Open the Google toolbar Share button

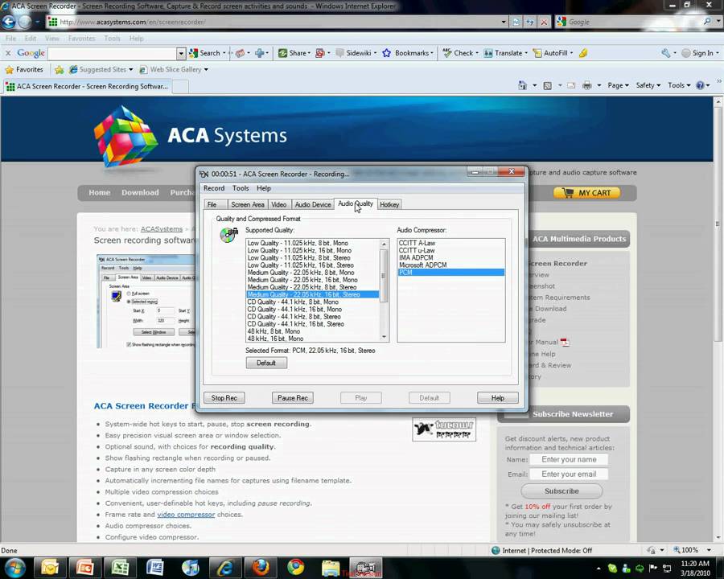pyautogui.click(x=293, y=53)
